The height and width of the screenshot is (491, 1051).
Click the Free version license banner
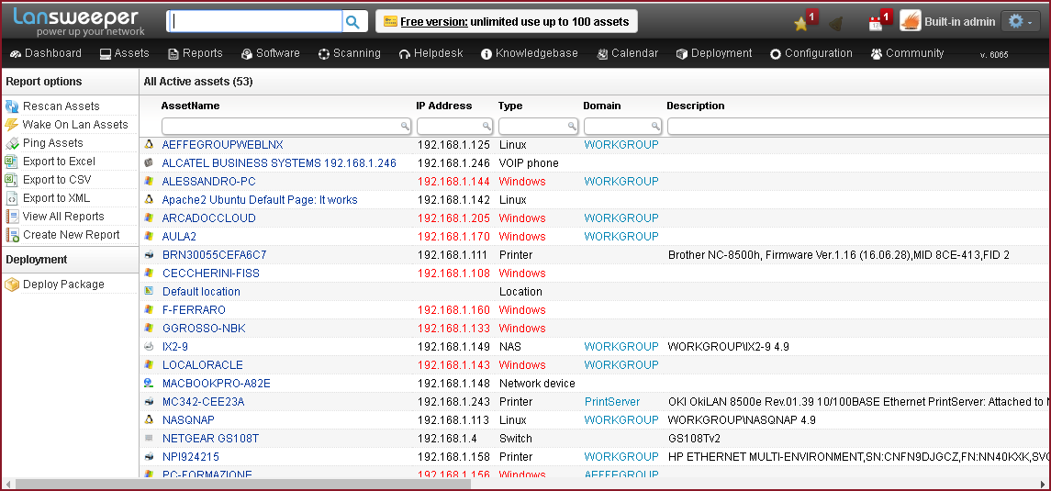pyautogui.click(x=507, y=21)
